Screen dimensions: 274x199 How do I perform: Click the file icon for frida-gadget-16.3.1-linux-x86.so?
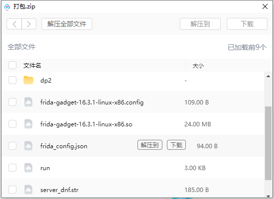coord(28,124)
